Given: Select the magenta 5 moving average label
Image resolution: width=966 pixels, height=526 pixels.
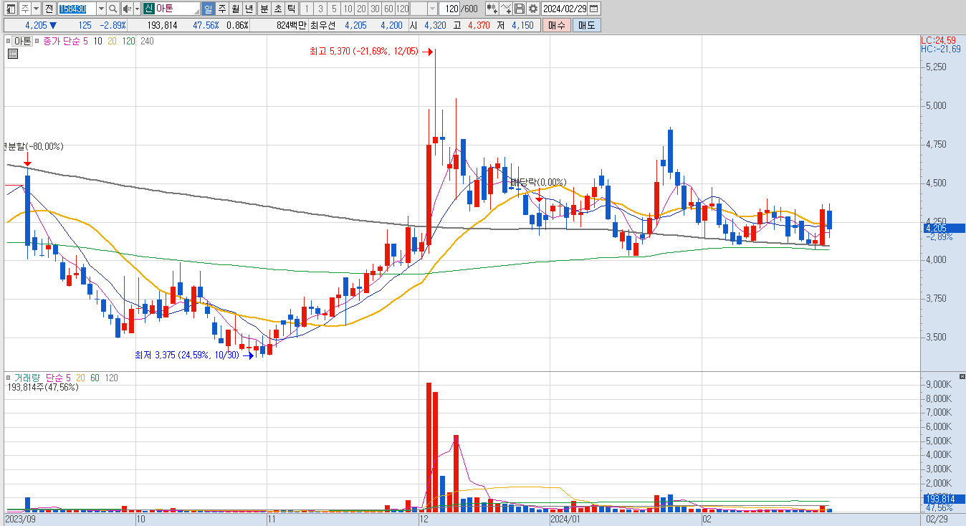Looking at the screenshot, I should point(85,42).
